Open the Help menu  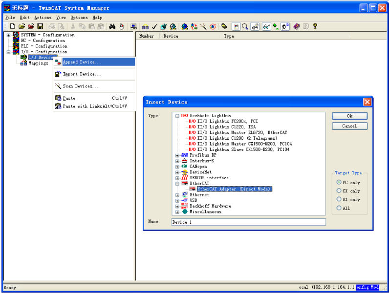(97, 18)
